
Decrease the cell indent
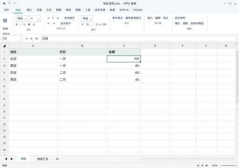point(49,23)
